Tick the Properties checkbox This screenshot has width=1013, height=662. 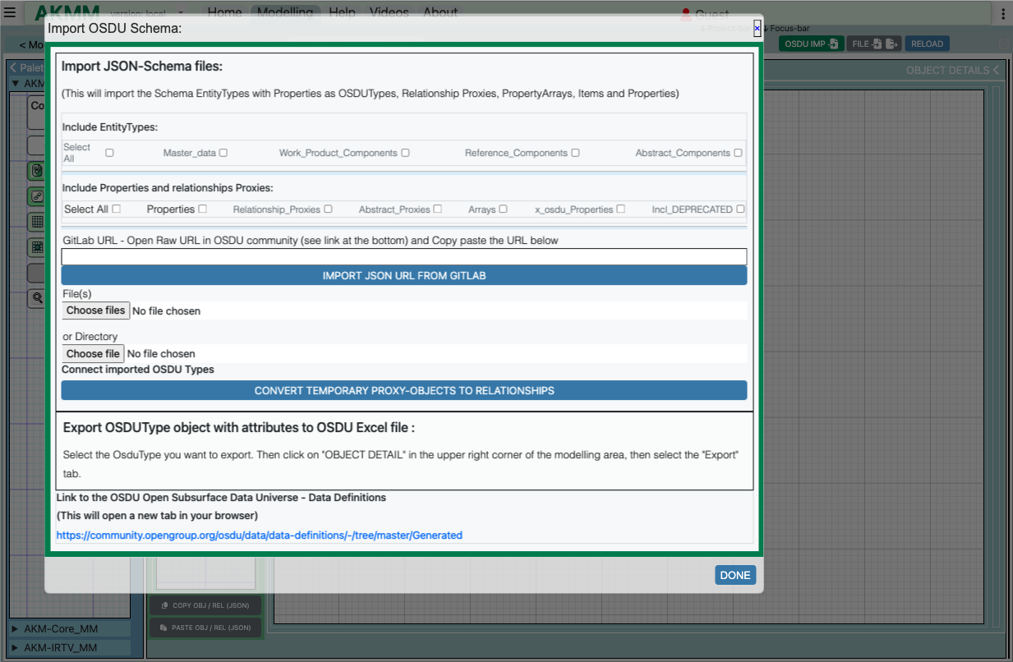(x=202, y=209)
